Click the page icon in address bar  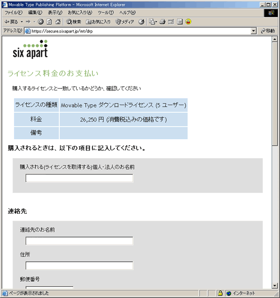[x=28, y=31]
